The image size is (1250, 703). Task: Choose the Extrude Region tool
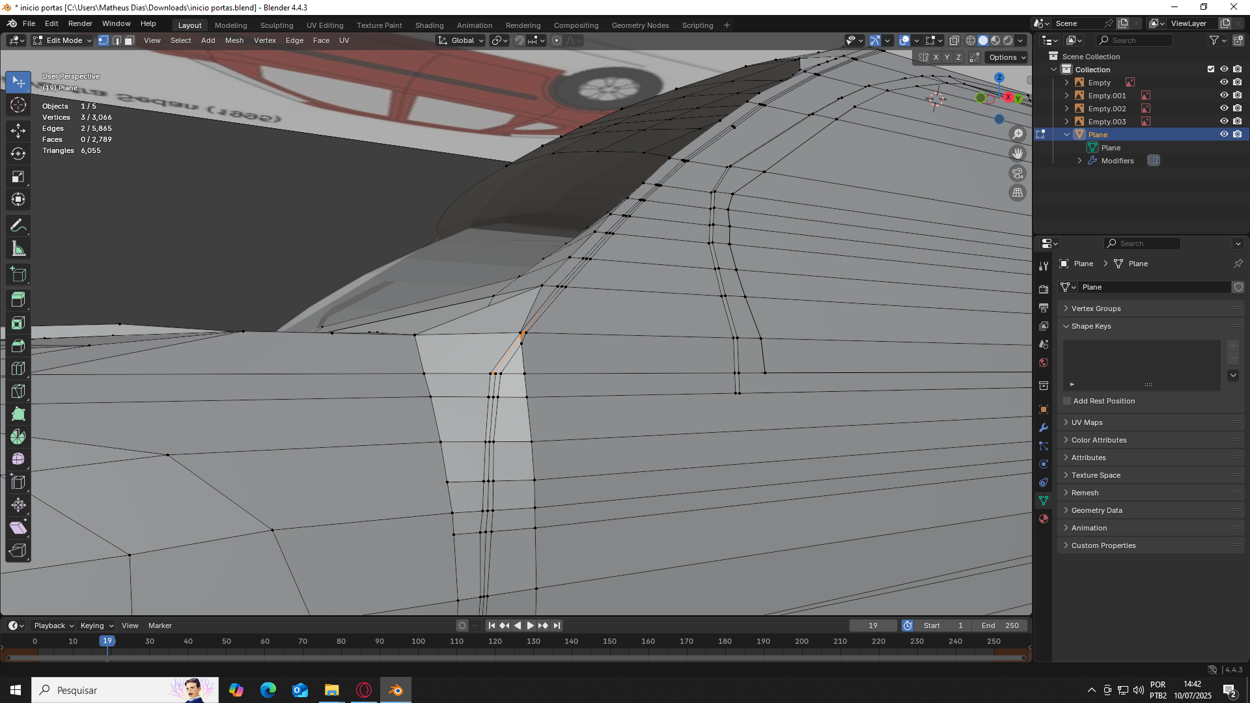[18, 299]
